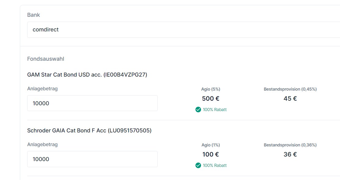Click the 36 € Bestandsprovision value
The height and width of the screenshot is (180, 340).
pyautogui.click(x=290, y=154)
